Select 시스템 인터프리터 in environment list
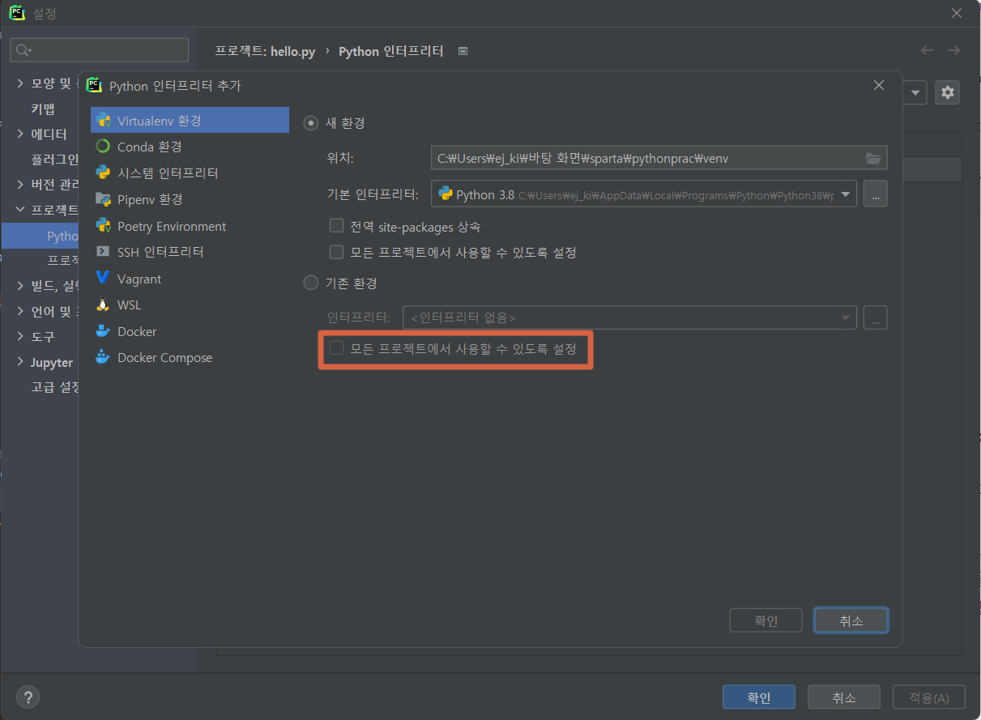Screen dimensions: 981x720 [190, 173]
